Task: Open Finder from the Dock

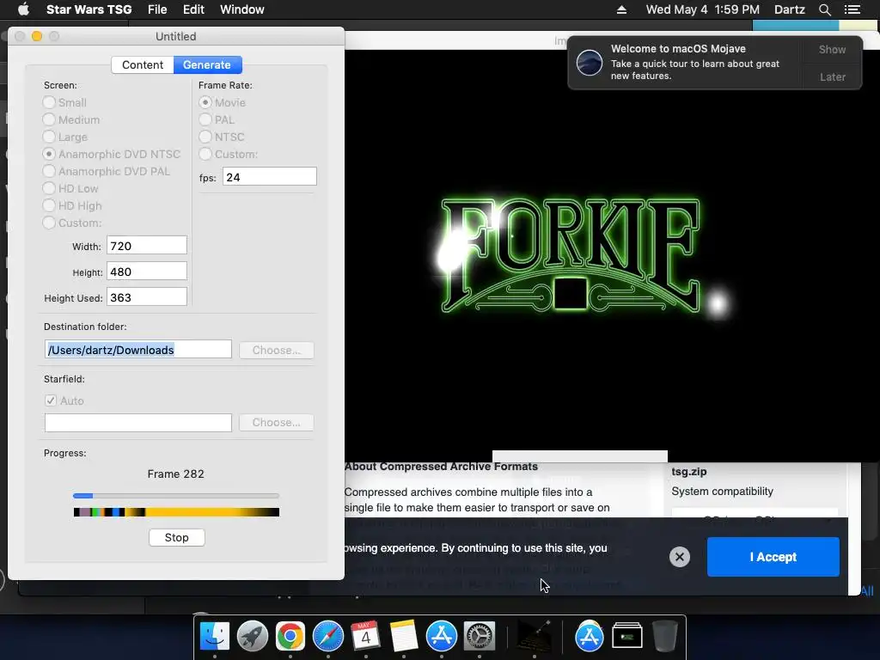Action: click(215, 637)
